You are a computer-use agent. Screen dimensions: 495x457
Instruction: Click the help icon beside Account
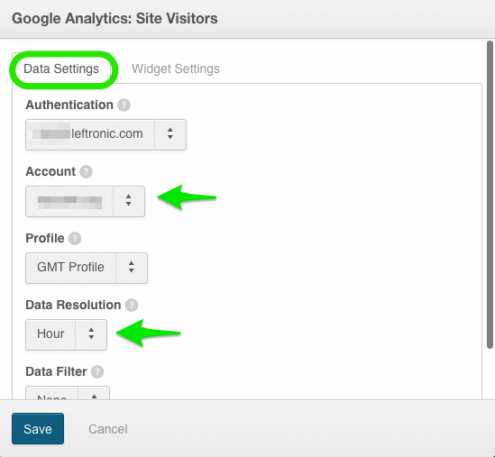click(x=86, y=172)
